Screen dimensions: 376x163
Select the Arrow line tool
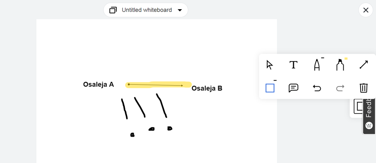point(364,65)
